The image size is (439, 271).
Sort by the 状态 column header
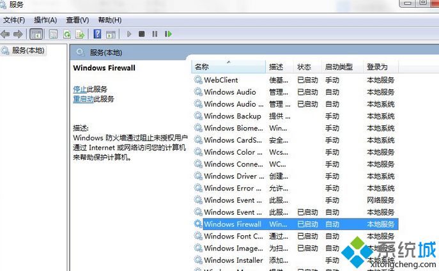[307, 67]
